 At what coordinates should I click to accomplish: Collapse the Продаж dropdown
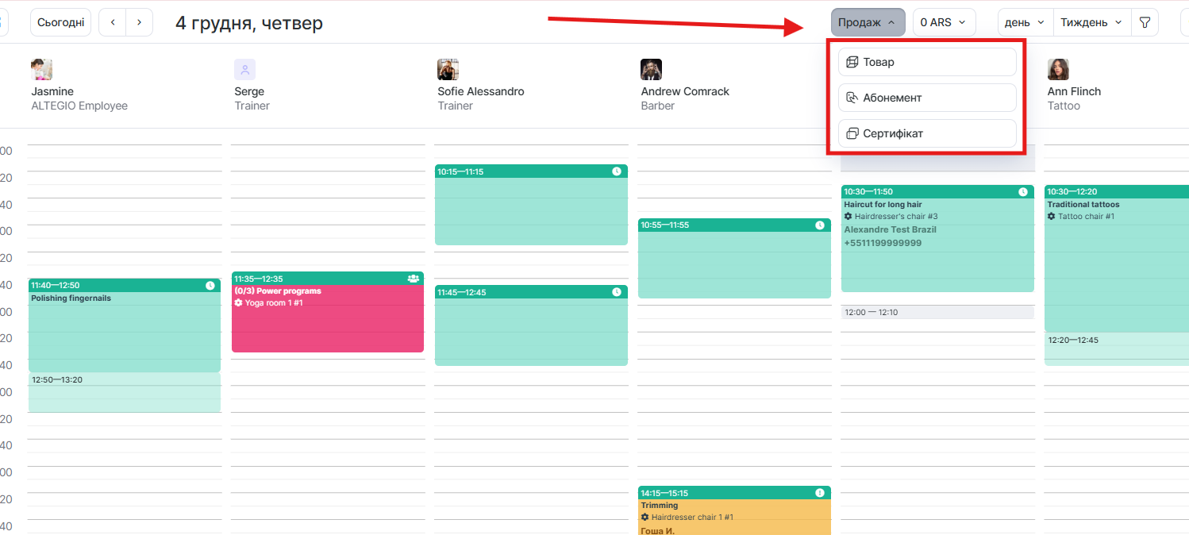[868, 22]
